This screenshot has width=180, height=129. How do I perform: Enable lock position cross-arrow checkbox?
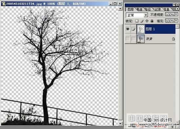(147, 21)
